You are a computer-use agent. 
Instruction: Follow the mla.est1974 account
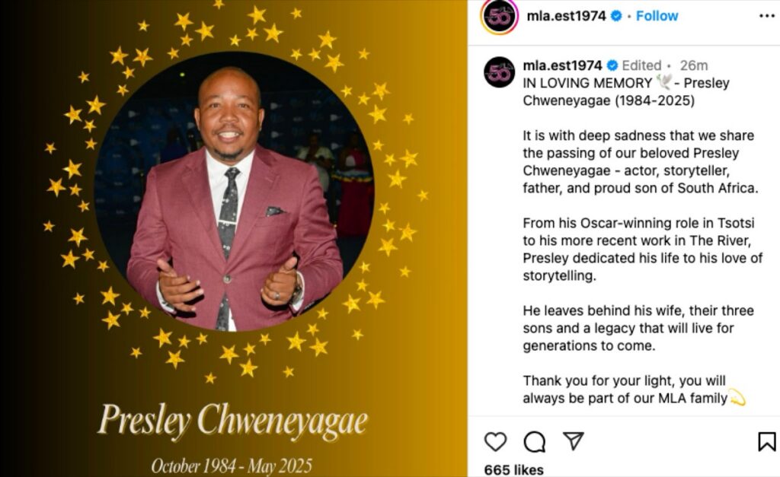coord(657,16)
